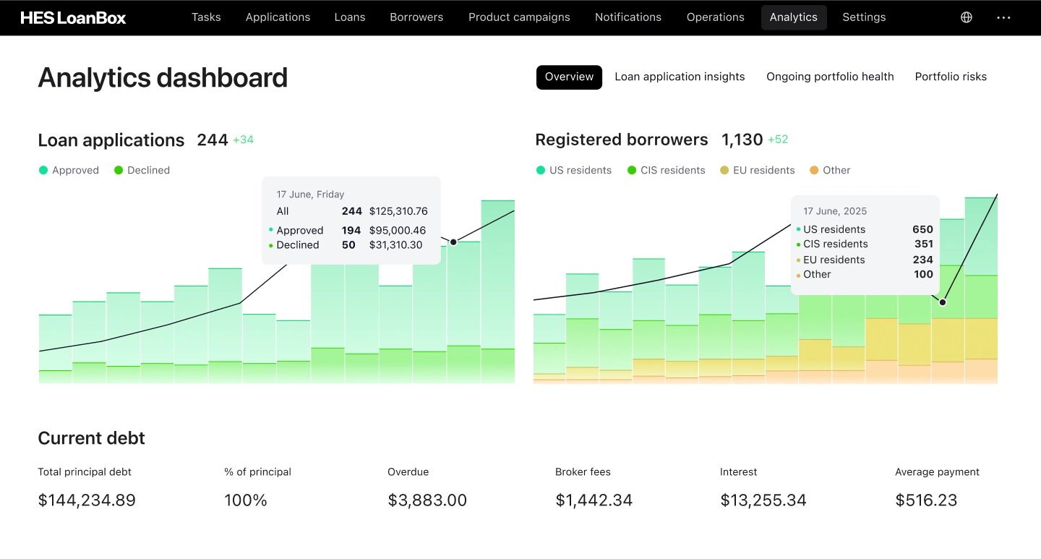The image size is (1041, 559).
Task: Open the Settings menu item
Action: (864, 17)
